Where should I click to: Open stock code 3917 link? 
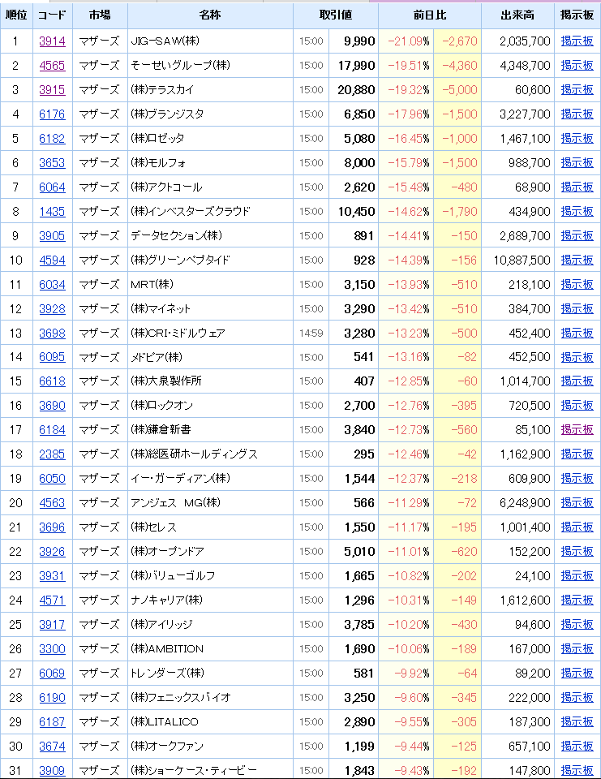pyautogui.click(x=52, y=625)
